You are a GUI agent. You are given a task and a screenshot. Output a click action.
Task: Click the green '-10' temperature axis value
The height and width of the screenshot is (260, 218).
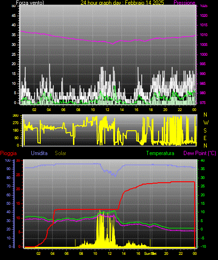pyautogui.click(x=203, y=246)
